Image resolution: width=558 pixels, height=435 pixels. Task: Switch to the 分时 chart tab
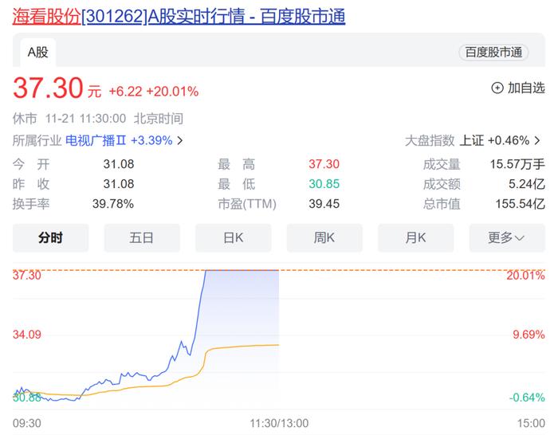point(50,237)
